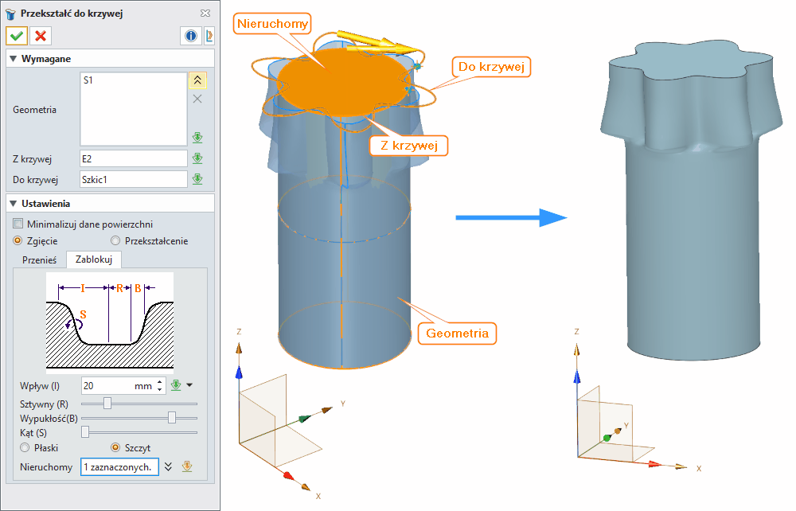Remove Geometria entry with gray X icon
The height and width of the screenshot is (511, 796).
(x=197, y=99)
